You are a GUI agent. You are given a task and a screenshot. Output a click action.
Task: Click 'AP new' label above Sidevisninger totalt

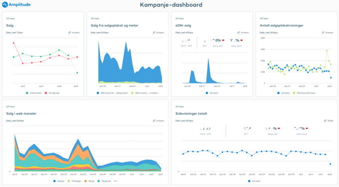(179, 107)
